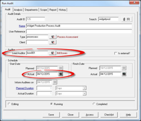Select the Completed radio button

94,104
